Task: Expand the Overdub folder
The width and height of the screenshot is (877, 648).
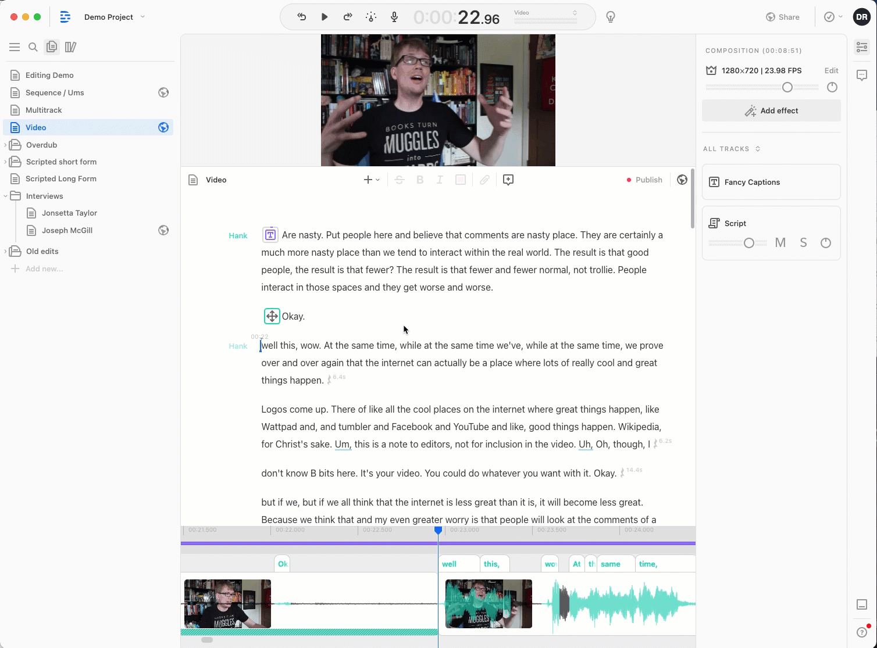Action: click(x=6, y=145)
